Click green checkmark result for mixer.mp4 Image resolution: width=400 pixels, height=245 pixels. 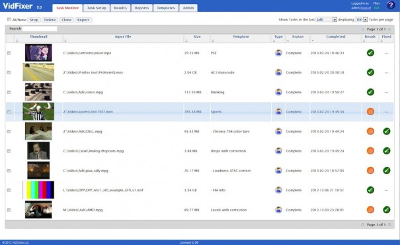(370, 53)
